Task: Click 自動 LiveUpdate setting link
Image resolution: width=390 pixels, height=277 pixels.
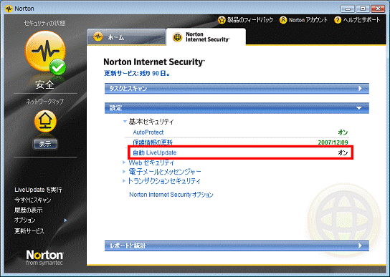Action: (x=154, y=152)
